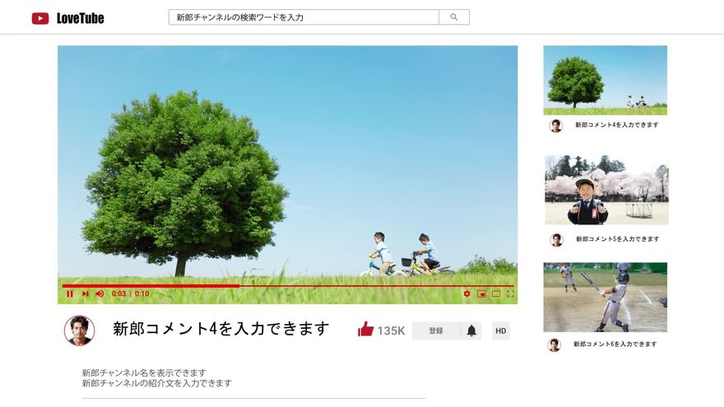Screen dimensions: 724x407
Task: Open the tree and bicycles sidebar thumbnail
Action: [606, 81]
